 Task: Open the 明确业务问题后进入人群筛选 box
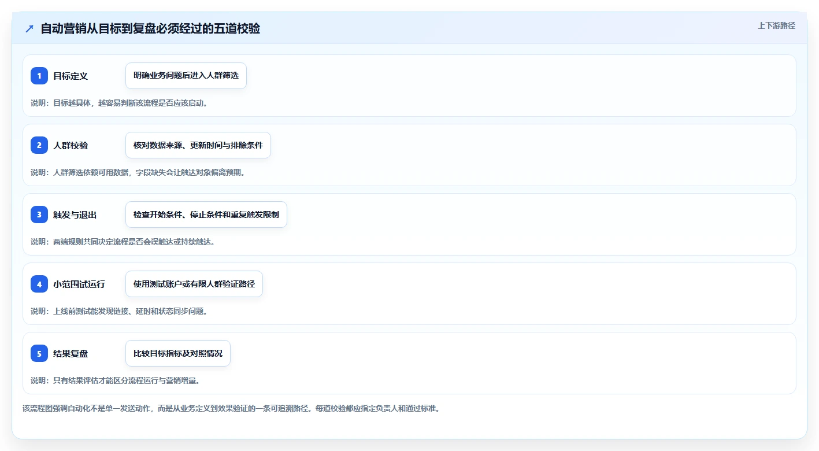186,76
